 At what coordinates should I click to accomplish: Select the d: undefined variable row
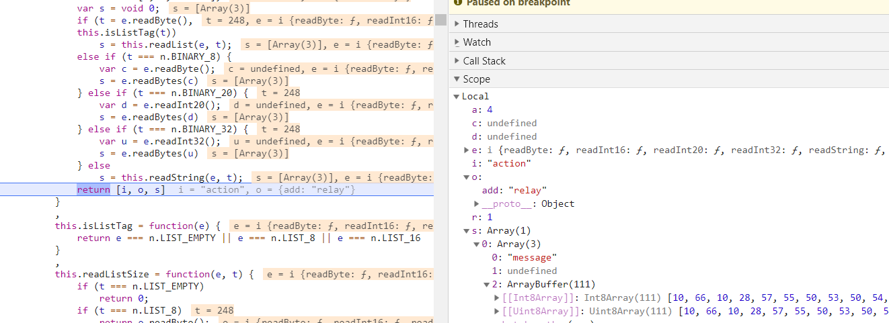click(x=504, y=137)
